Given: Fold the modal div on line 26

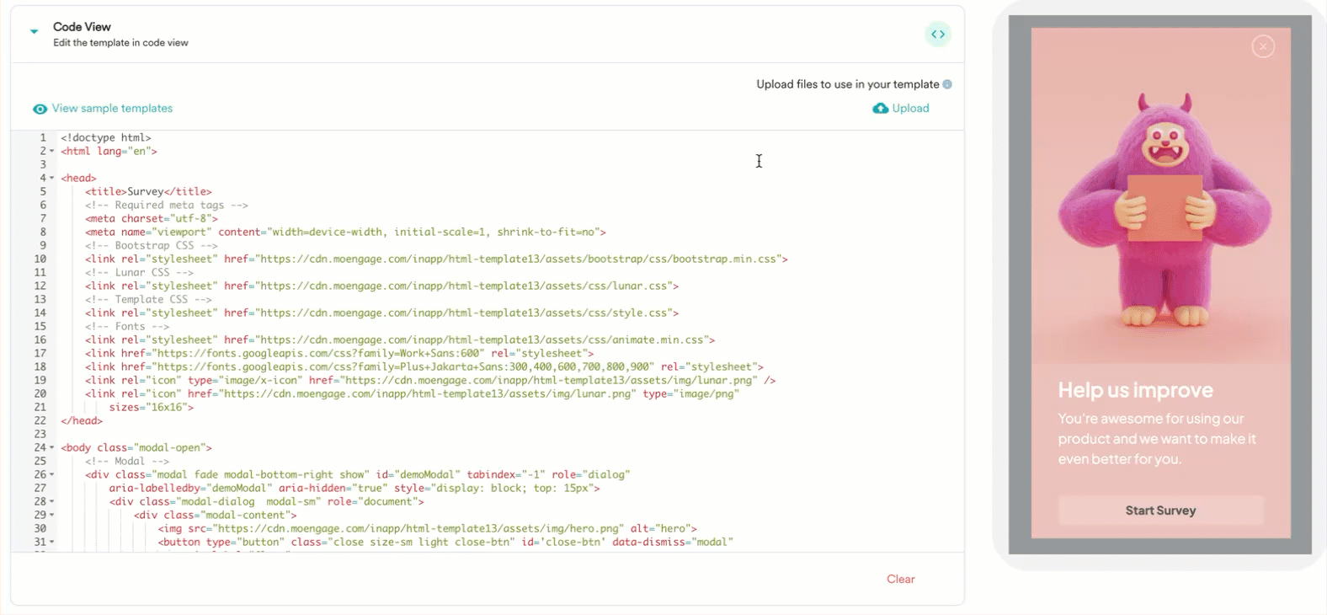Looking at the screenshot, I should click(x=51, y=474).
